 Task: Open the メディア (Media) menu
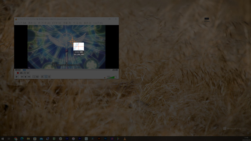pos(21,23)
